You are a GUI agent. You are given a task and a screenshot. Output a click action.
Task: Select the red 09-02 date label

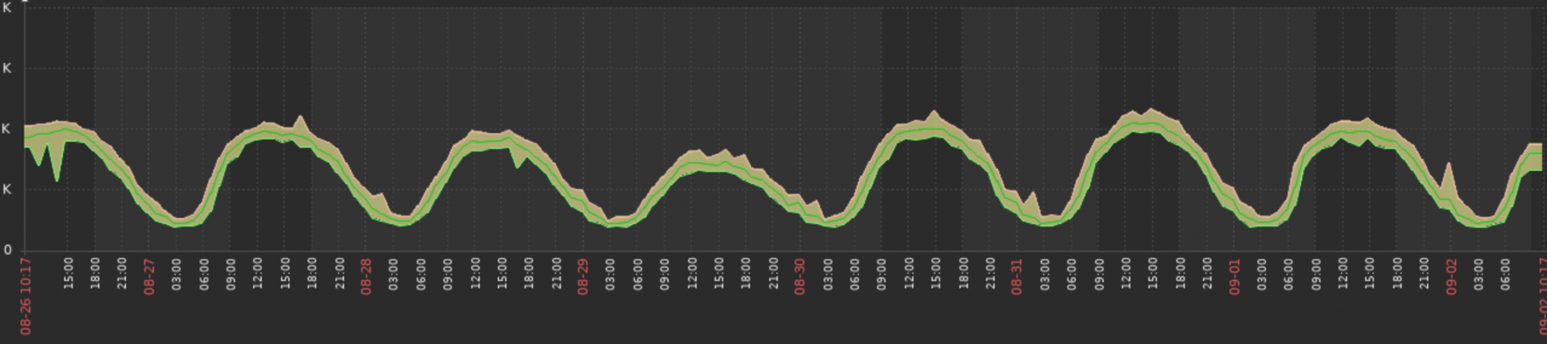click(x=1451, y=276)
